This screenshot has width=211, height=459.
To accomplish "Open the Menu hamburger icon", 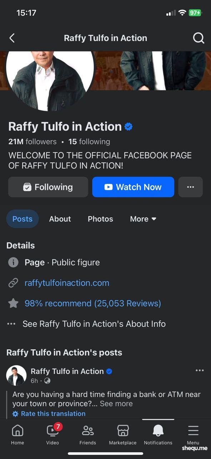I will coord(193,430).
